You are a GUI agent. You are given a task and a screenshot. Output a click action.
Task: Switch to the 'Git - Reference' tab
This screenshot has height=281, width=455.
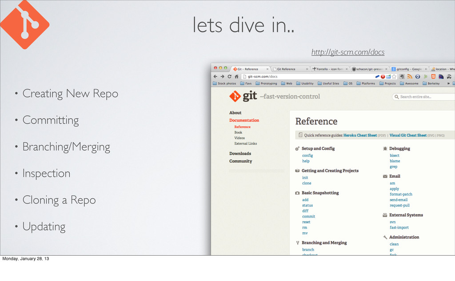click(x=251, y=69)
